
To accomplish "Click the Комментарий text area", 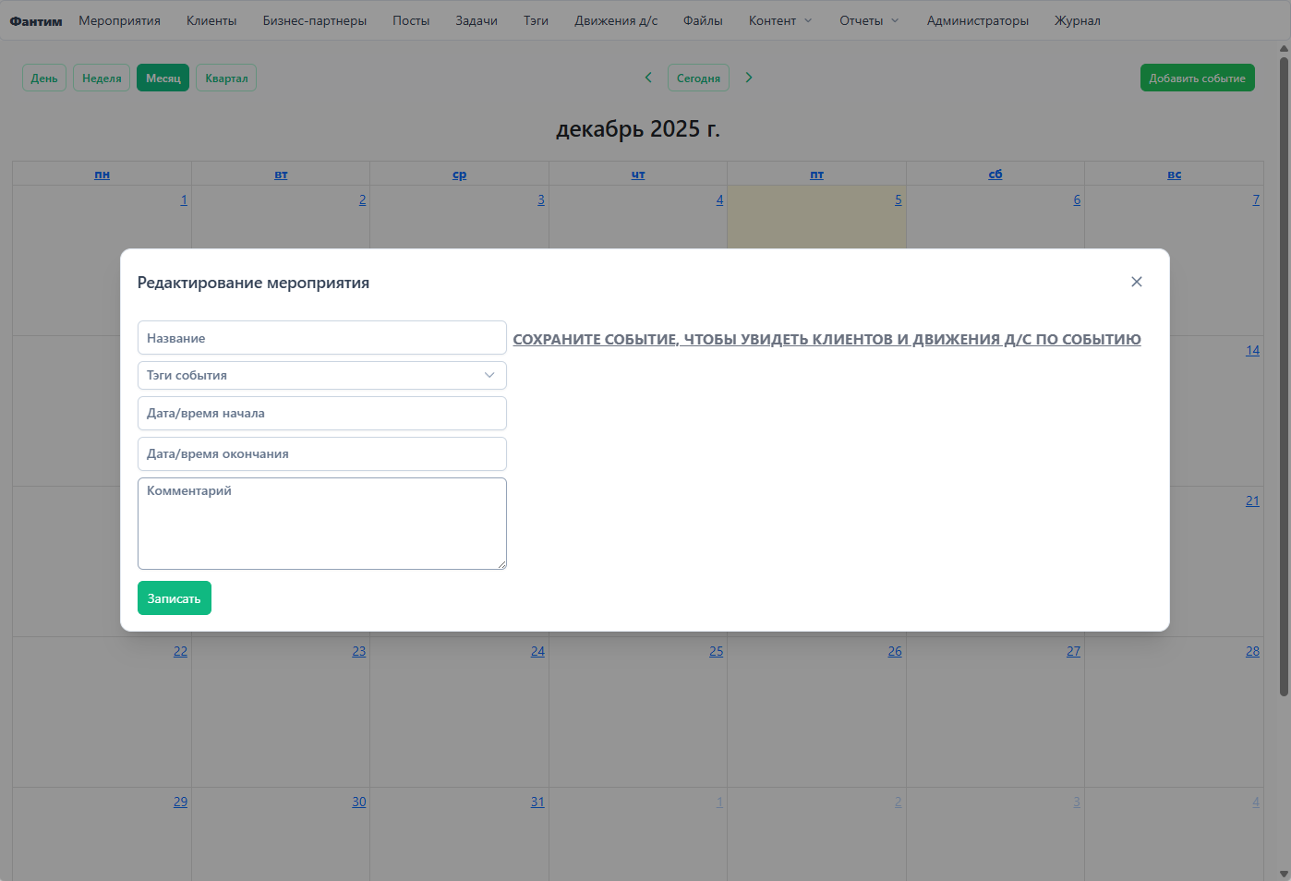I will pyautogui.click(x=322, y=524).
